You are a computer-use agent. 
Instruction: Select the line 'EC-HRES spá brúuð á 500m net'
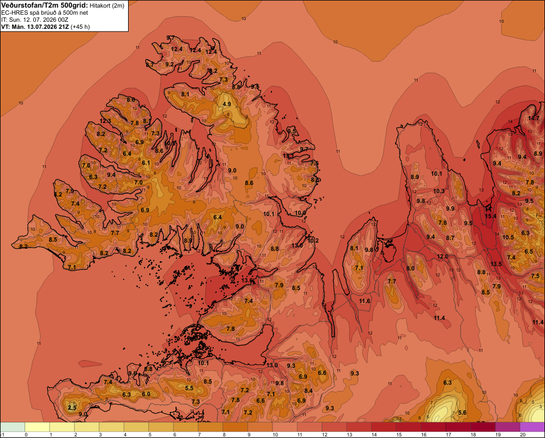coord(45,13)
